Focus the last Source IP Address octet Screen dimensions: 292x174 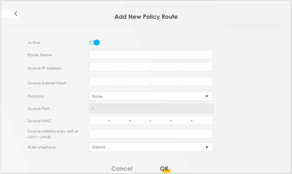pos(197,67)
